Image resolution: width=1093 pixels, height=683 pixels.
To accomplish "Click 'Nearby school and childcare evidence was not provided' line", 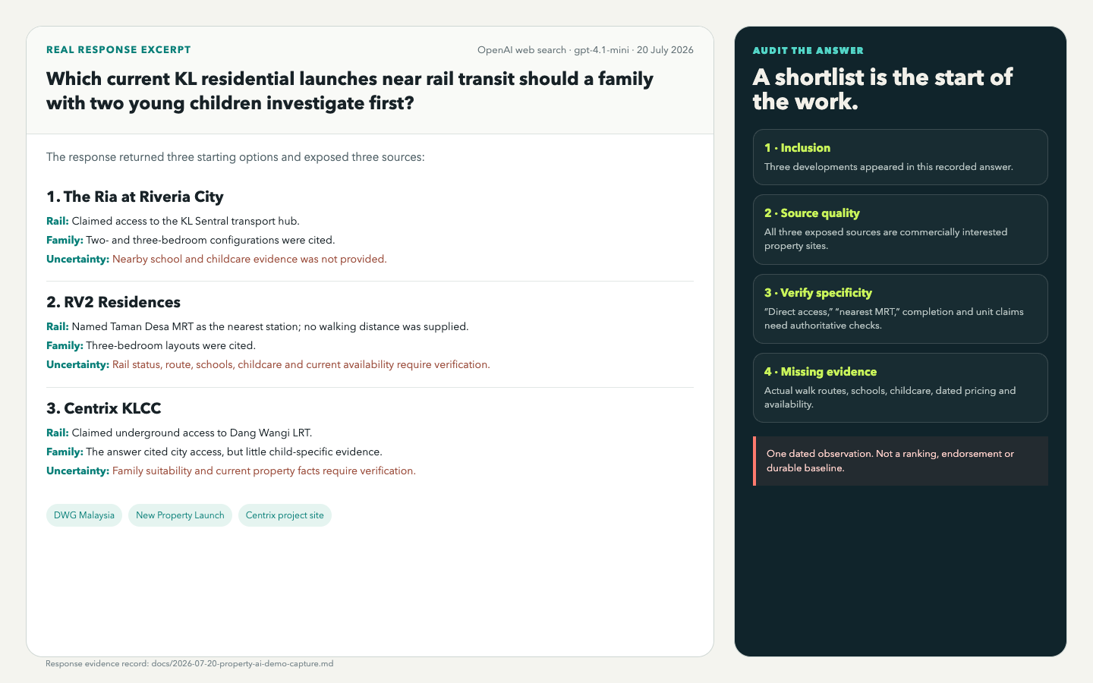I will [x=216, y=259].
